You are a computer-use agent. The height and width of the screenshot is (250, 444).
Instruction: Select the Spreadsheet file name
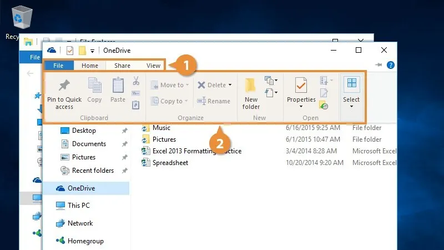tap(170, 163)
